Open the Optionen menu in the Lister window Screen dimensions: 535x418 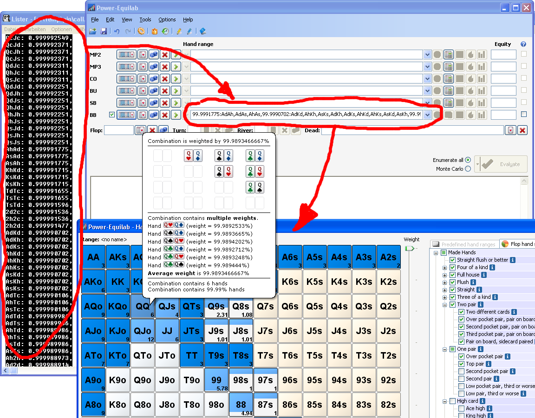click(61, 29)
